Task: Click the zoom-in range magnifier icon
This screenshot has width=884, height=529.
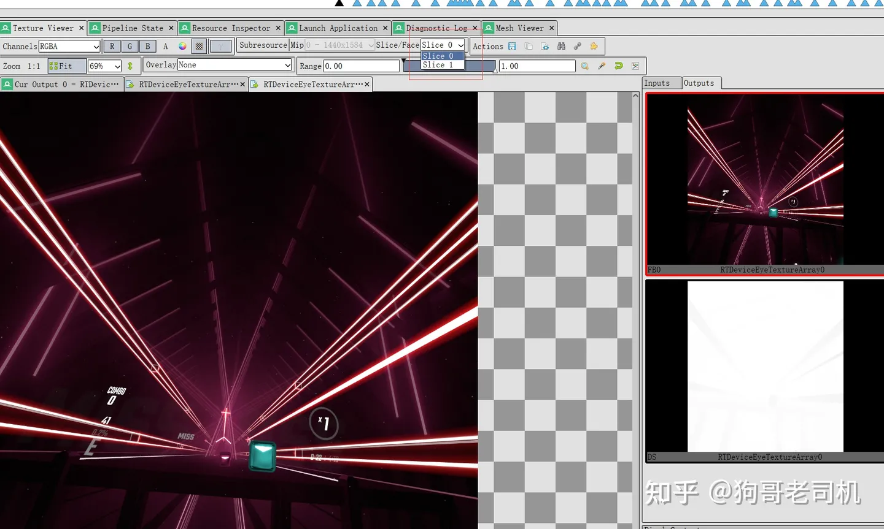Action: pyautogui.click(x=585, y=66)
